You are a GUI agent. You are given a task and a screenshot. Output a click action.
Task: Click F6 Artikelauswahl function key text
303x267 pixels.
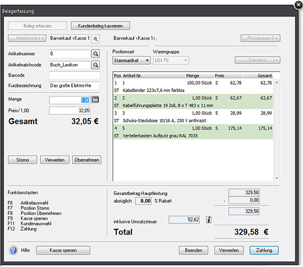point(28,203)
